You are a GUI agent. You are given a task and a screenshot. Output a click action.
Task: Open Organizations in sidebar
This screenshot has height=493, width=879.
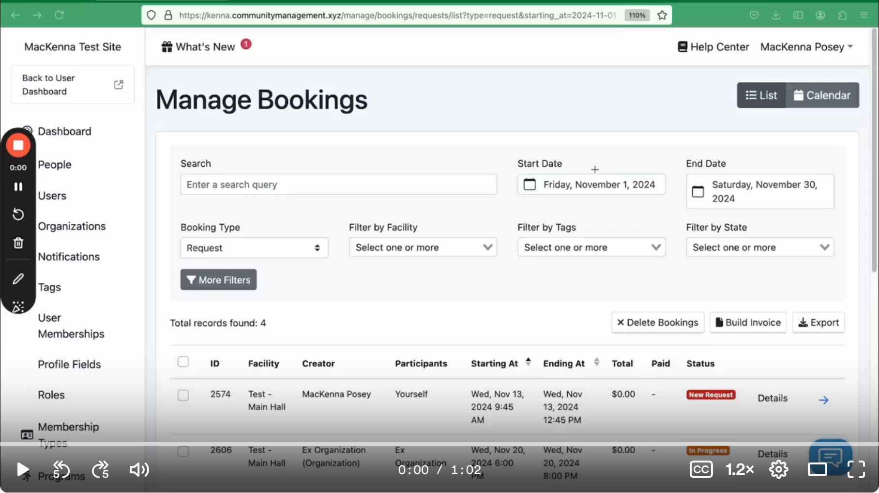72,226
